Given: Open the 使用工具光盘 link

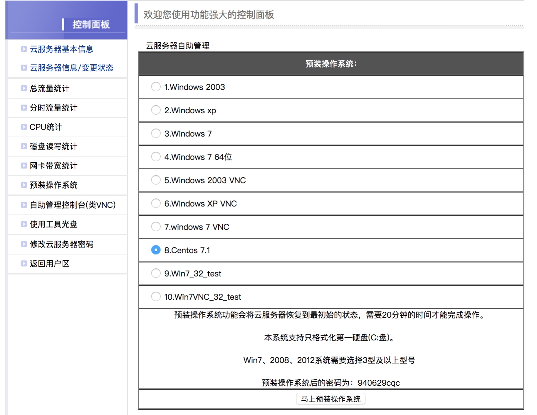Looking at the screenshot, I should point(54,224).
